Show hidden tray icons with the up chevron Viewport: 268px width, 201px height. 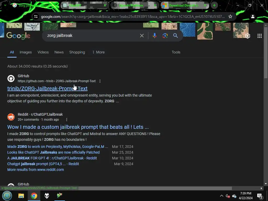(221, 196)
